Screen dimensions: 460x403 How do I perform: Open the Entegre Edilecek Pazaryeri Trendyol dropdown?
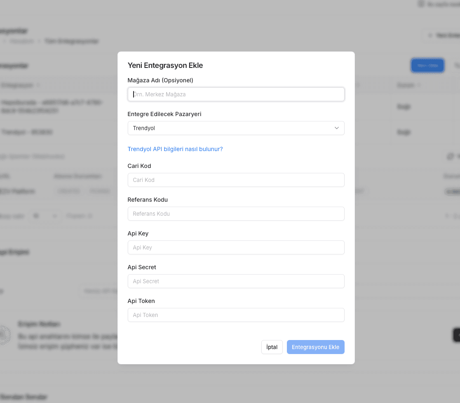(236, 128)
